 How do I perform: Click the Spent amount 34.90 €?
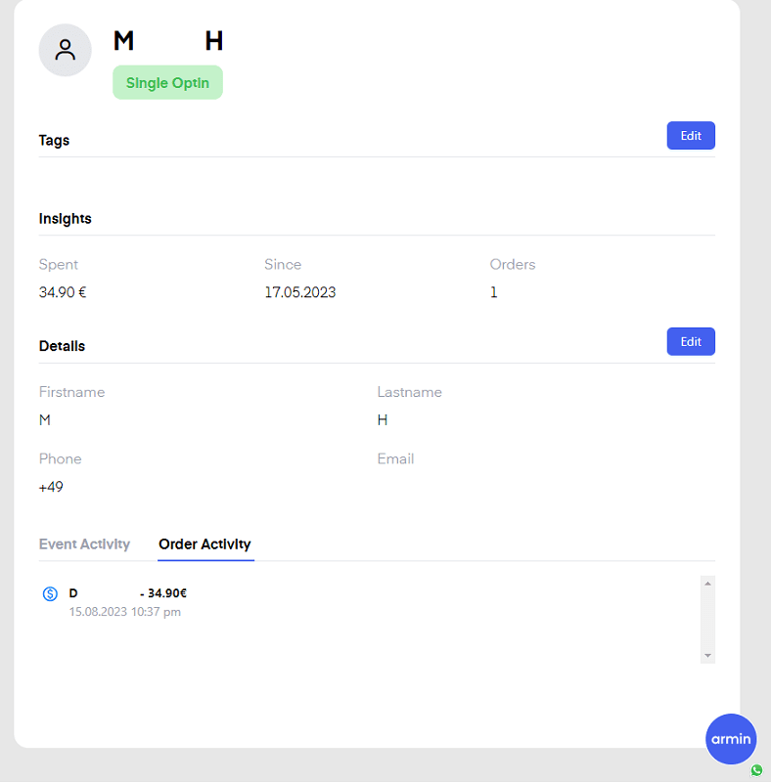click(x=63, y=292)
